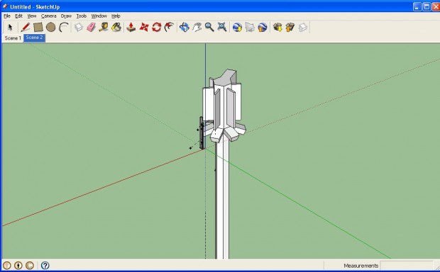Click the Get Models icon

(277, 27)
